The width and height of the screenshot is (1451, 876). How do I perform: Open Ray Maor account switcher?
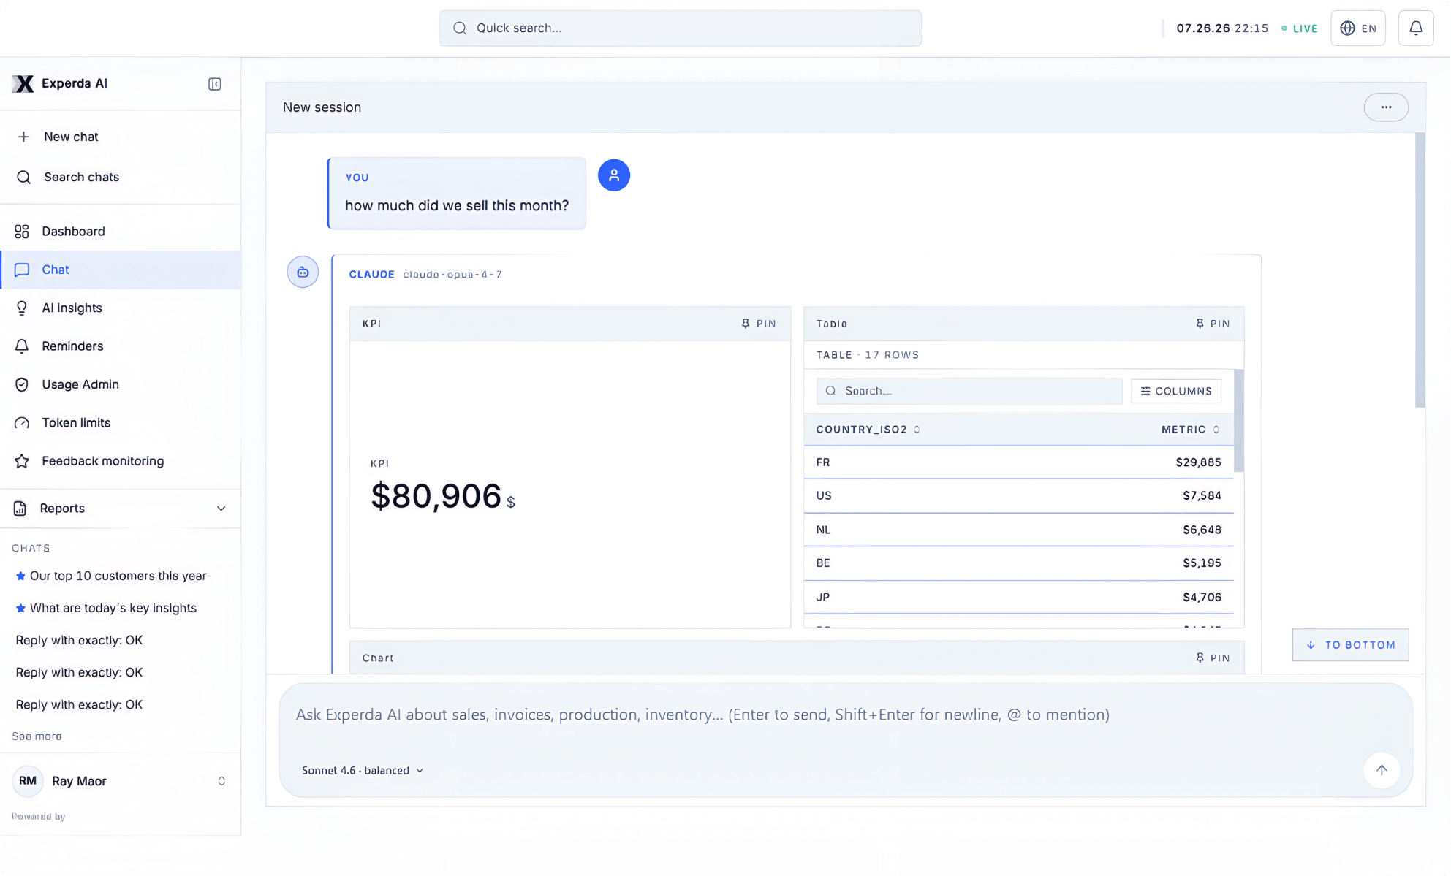(x=121, y=781)
